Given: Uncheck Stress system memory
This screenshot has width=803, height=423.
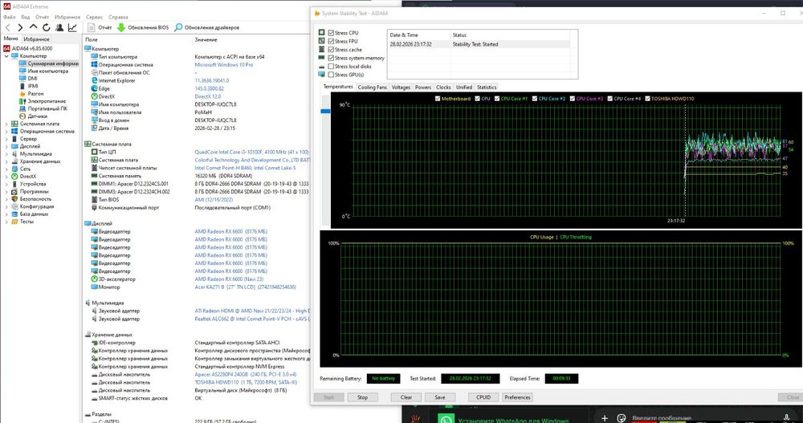Looking at the screenshot, I should pos(331,58).
